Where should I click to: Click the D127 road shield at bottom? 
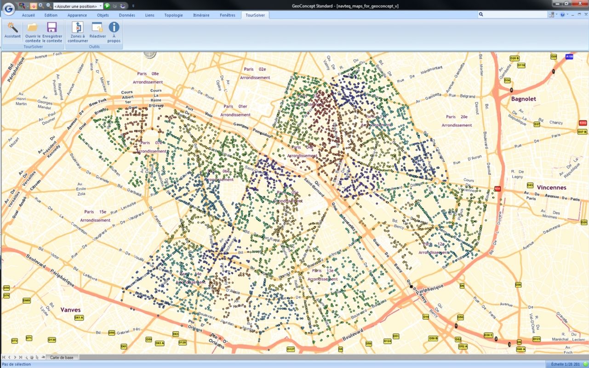291,350
